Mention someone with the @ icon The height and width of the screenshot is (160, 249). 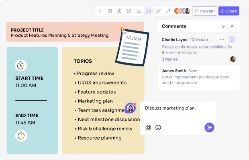pyautogui.click(x=148, y=128)
